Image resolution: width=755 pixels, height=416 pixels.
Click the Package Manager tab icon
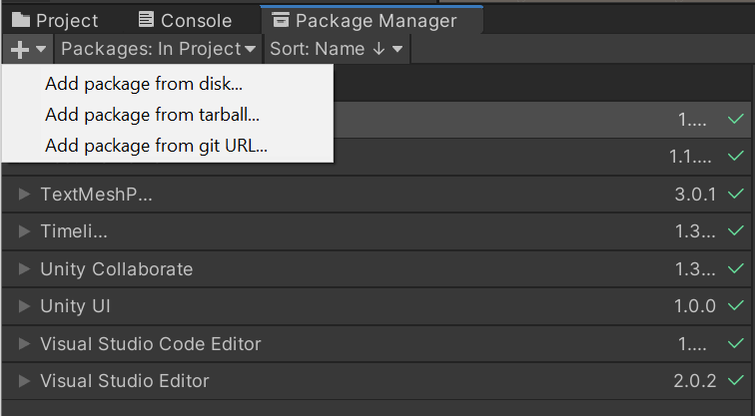(281, 20)
